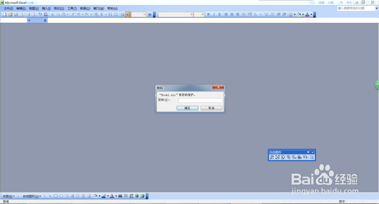Open the 数据(D) Data menu
Viewport: 379px width, 204px height.
point(85,8)
